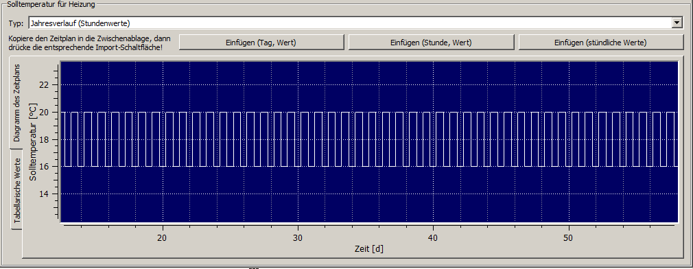Click the 14 value on temperature axis

coord(44,194)
